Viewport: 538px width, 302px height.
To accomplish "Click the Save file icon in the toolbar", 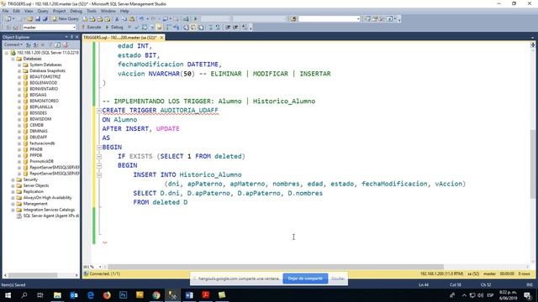I will click(x=38, y=18).
